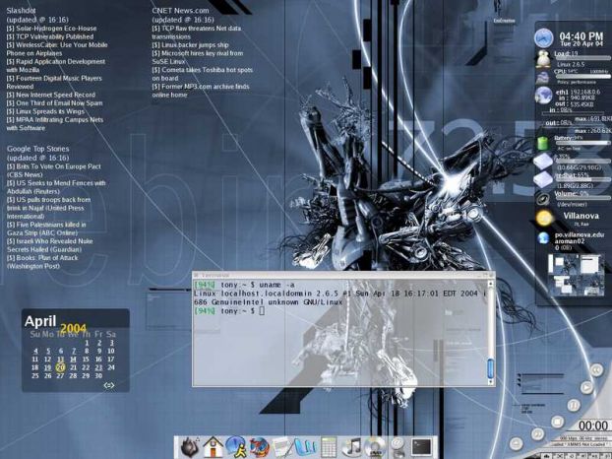Select April 20 on the calendar
The width and height of the screenshot is (612, 459).
[60, 367]
